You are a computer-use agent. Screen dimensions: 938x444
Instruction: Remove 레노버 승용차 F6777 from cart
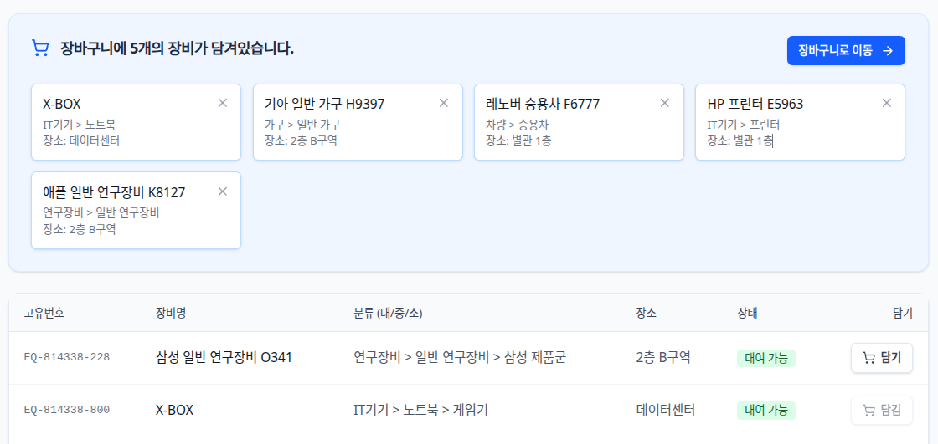click(x=665, y=103)
